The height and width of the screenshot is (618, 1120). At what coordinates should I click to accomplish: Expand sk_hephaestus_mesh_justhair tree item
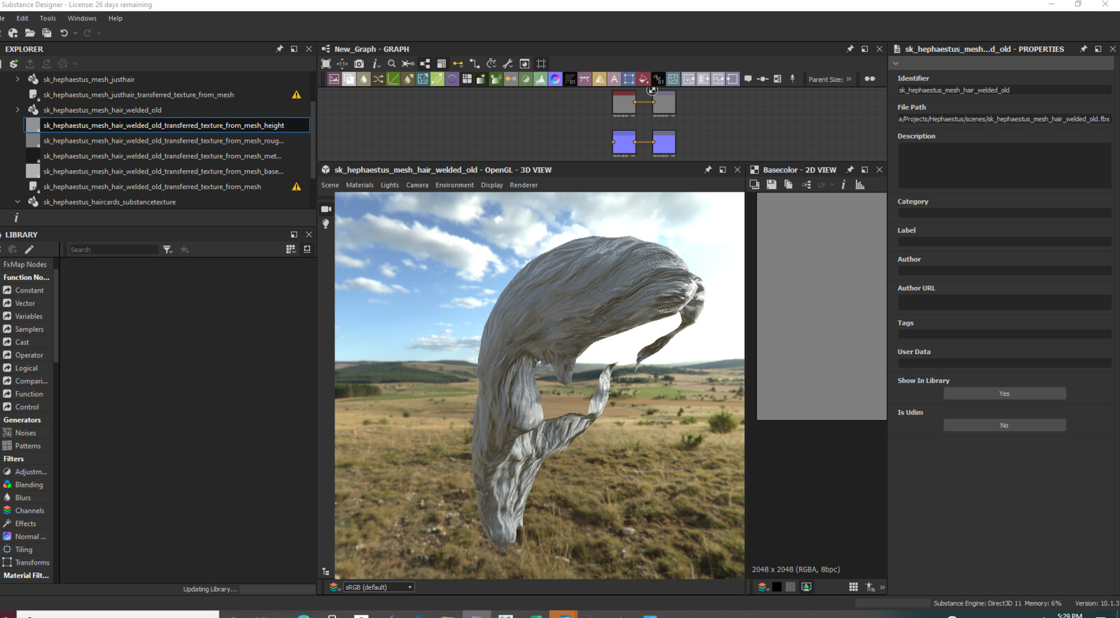click(17, 80)
